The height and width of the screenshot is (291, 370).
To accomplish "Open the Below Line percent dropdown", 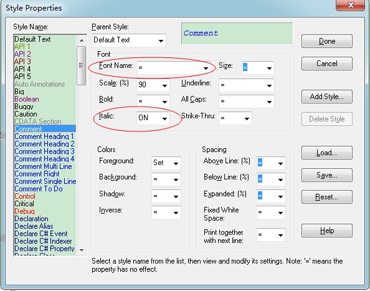I will coord(271,179).
